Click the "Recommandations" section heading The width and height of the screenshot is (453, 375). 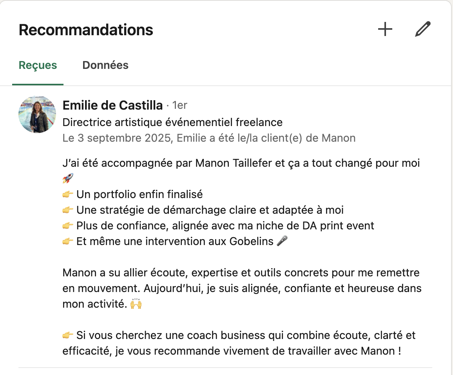pyautogui.click(x=86, y=30)
